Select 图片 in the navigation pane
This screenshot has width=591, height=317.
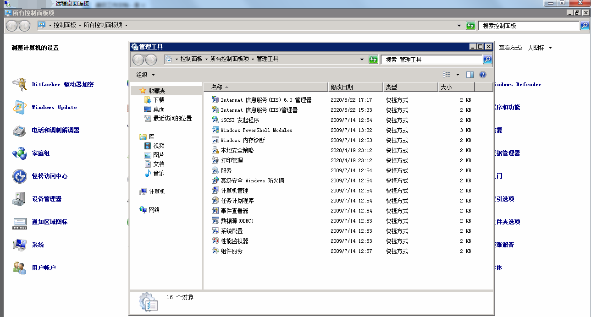click(x=159, y=155)
